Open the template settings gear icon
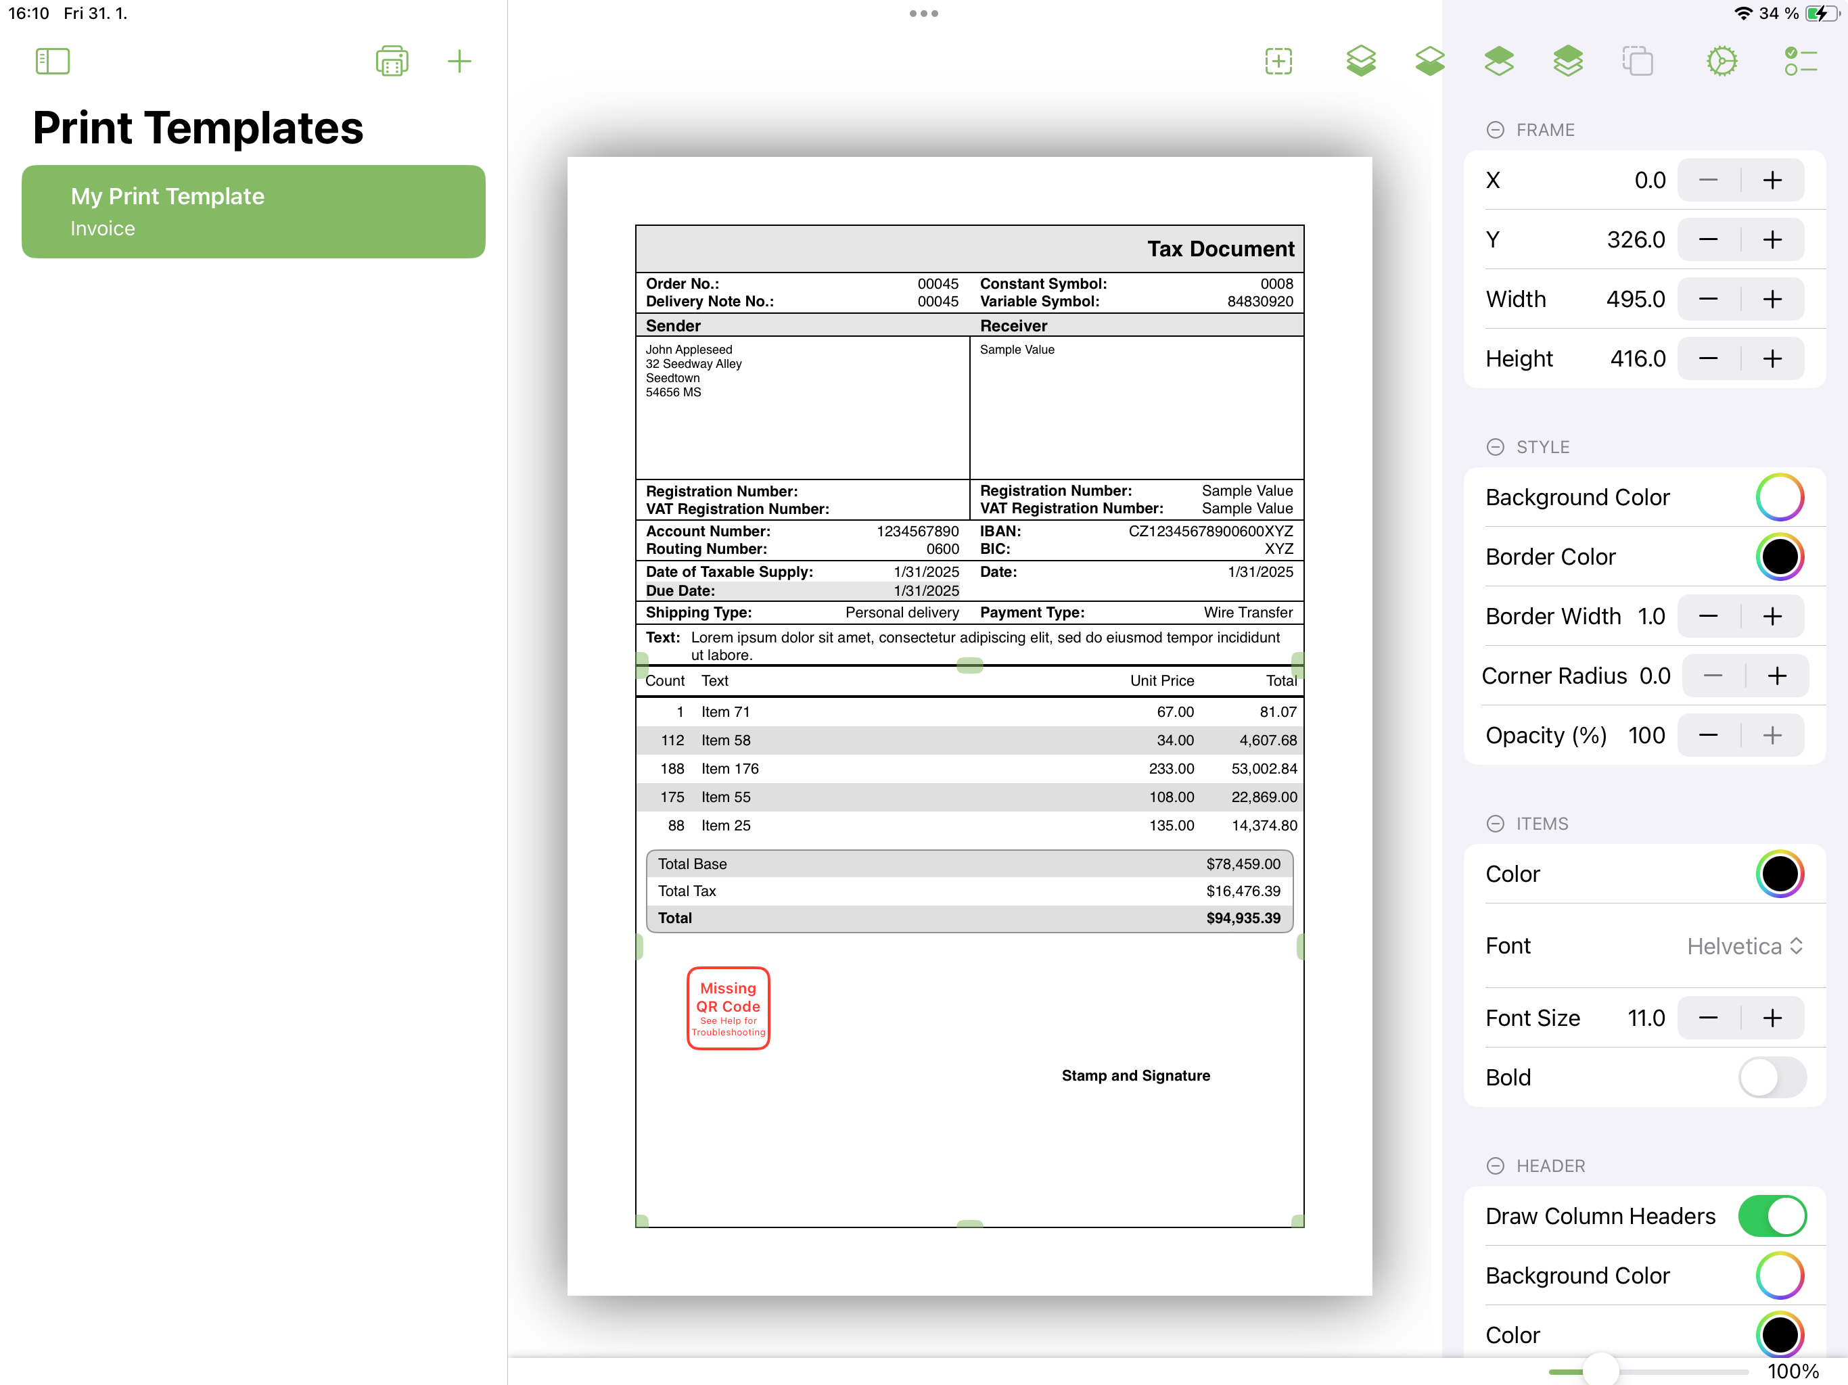 (1722, 61)
